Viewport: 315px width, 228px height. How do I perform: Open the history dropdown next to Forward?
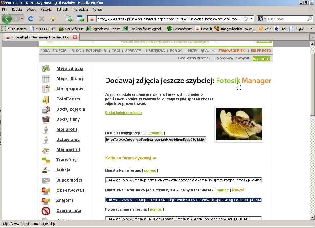tap(22, 19)
